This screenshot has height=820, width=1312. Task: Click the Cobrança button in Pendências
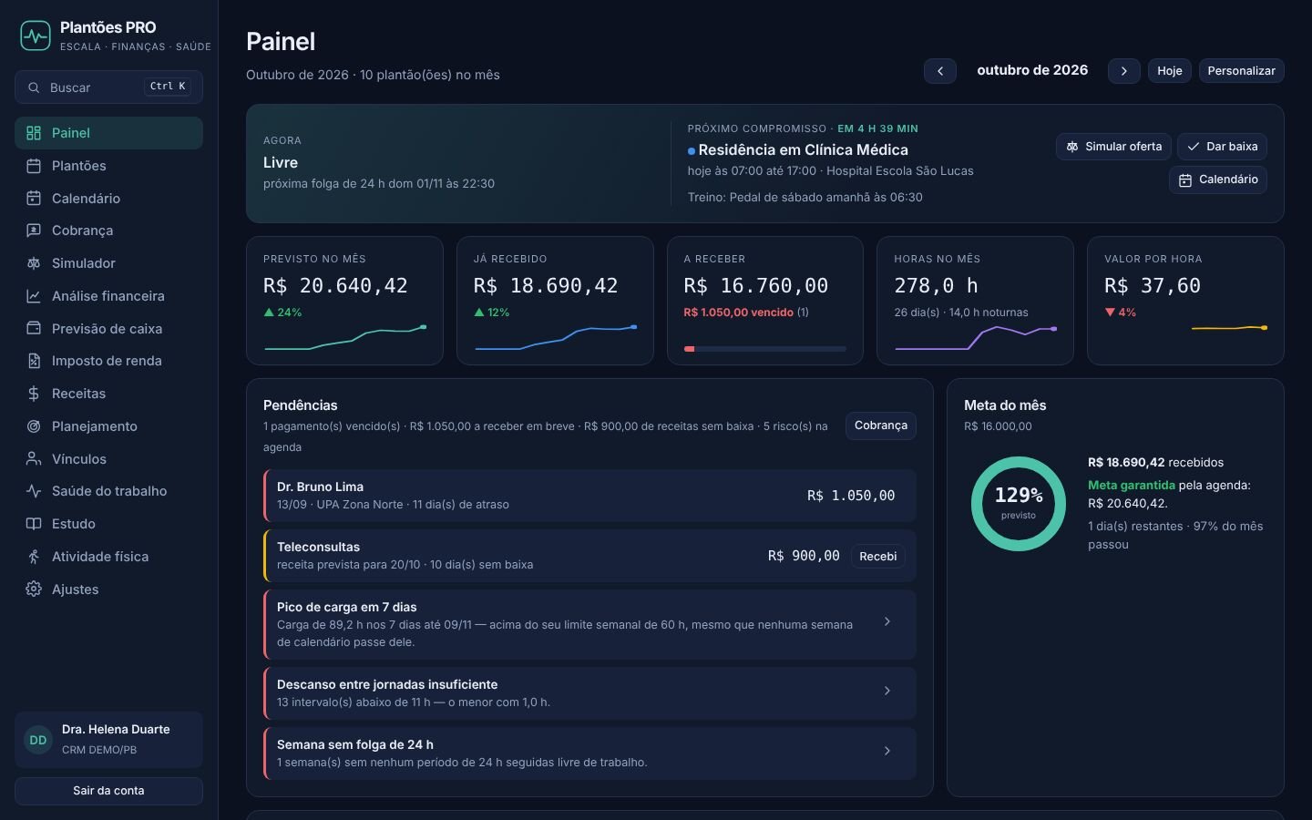[x=881, y=425]
